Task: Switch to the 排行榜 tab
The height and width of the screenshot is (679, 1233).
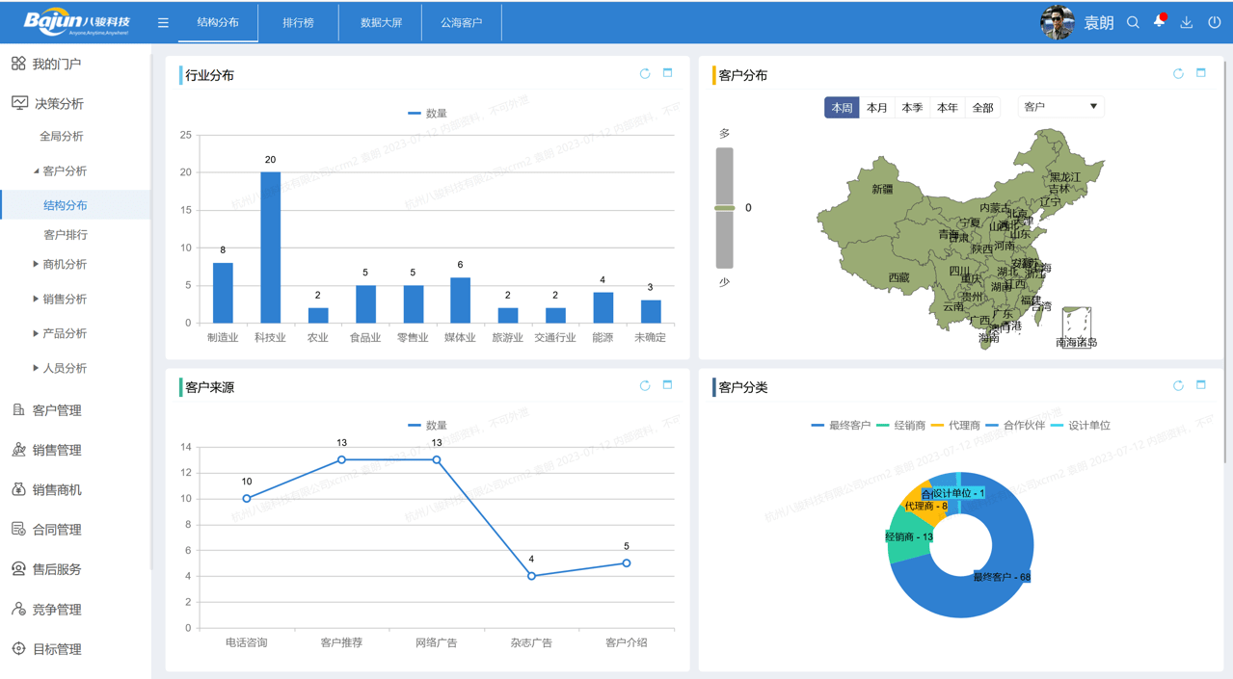Action: pyautogui.click(x=298, y=22)
